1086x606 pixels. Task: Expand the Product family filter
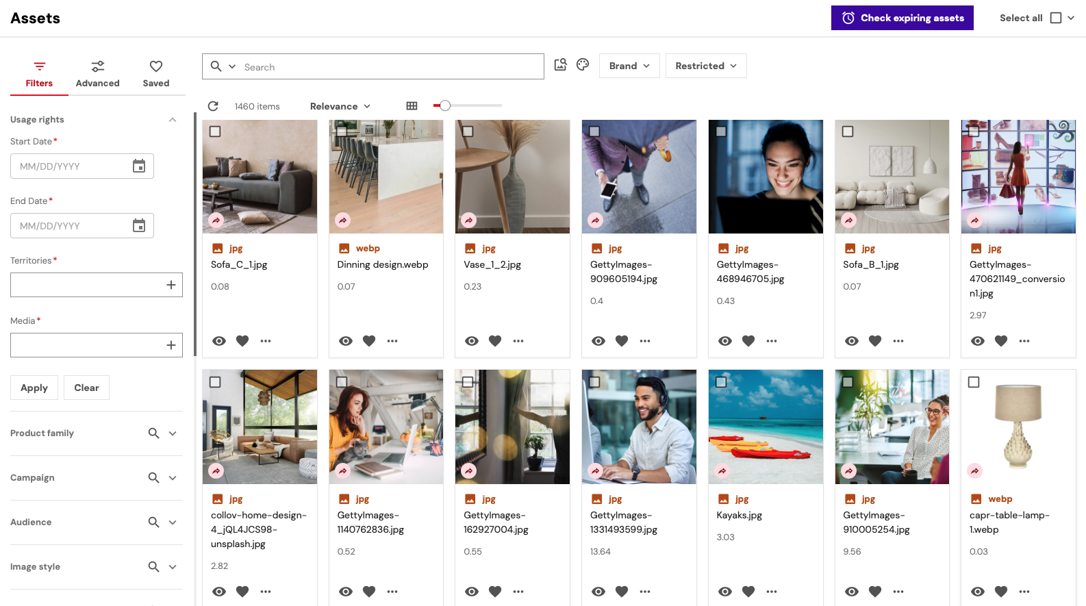click(x=173, y=433)
